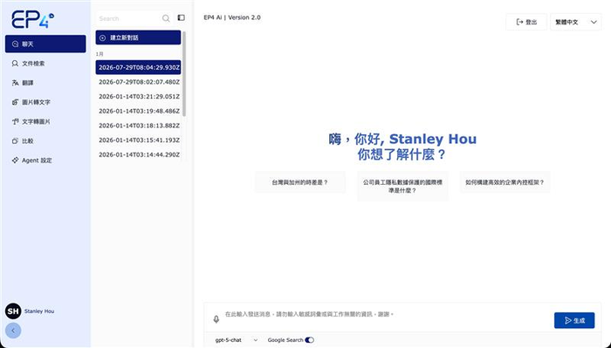
Task: Click the SH user avatar
Action: tap(13, 311)
